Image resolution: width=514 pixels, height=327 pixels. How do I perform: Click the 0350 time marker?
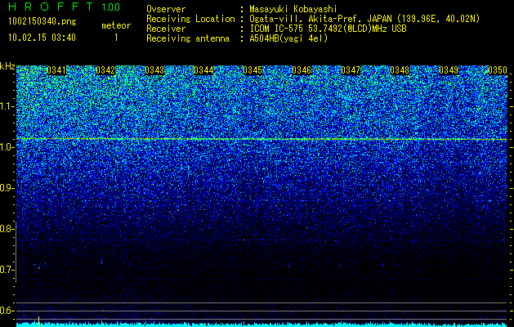[498, 70]
